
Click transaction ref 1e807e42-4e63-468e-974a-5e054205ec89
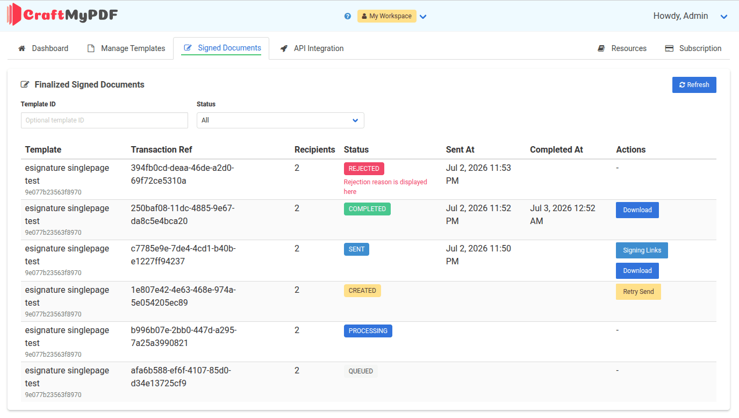(x=183, y=296)
